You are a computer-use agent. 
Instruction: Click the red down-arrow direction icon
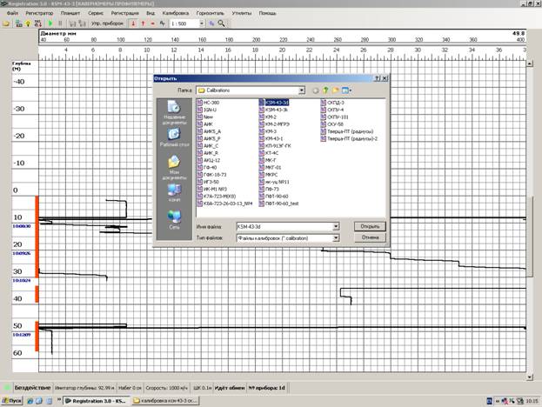pyautogui.click(x=133, y=23)
